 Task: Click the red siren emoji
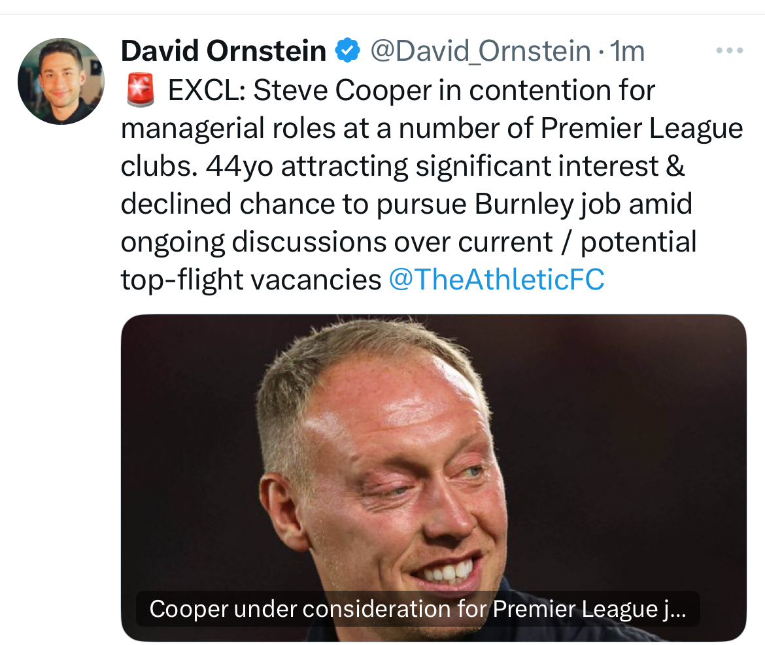point(139,91)
